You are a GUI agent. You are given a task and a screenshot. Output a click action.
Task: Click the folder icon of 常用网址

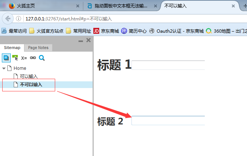point(69,31)
